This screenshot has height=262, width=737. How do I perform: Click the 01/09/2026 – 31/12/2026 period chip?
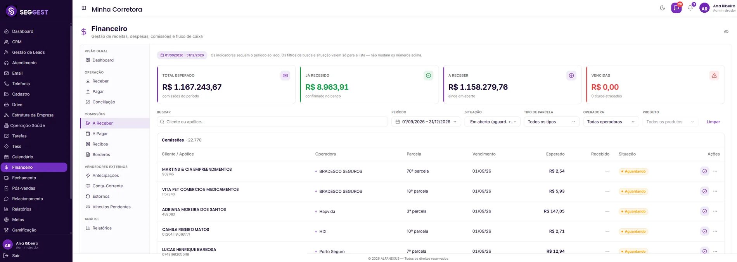click(x=182, y=55)
